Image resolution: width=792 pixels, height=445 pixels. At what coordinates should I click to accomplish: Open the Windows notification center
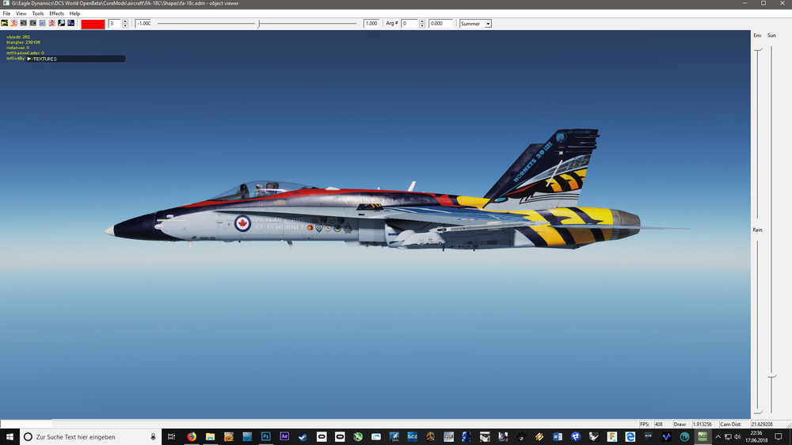point(779,437)
